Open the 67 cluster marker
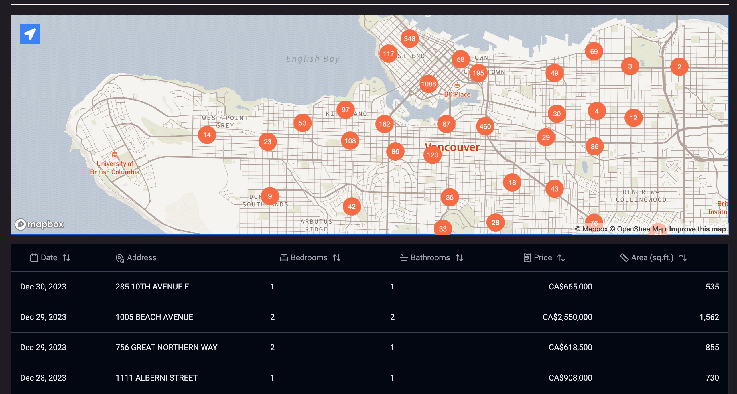 (446, 124)
